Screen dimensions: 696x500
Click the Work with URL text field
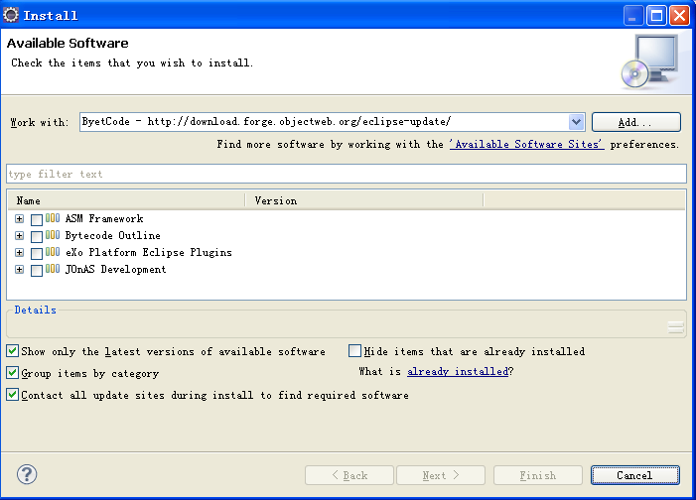click(324, 122)
